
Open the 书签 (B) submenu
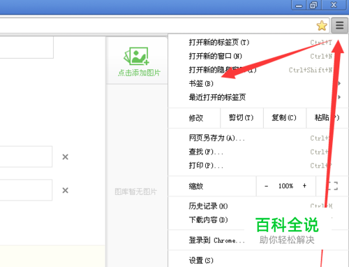(258, 83)
